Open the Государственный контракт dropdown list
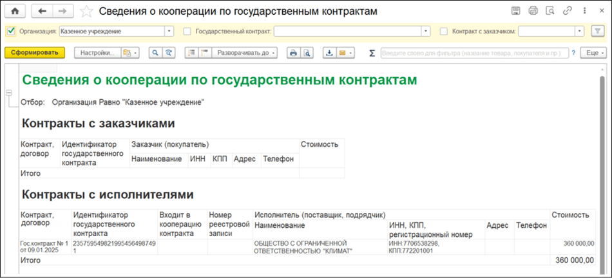The height and width of the screenshot is (278, 612). click(x=426, y=31)
